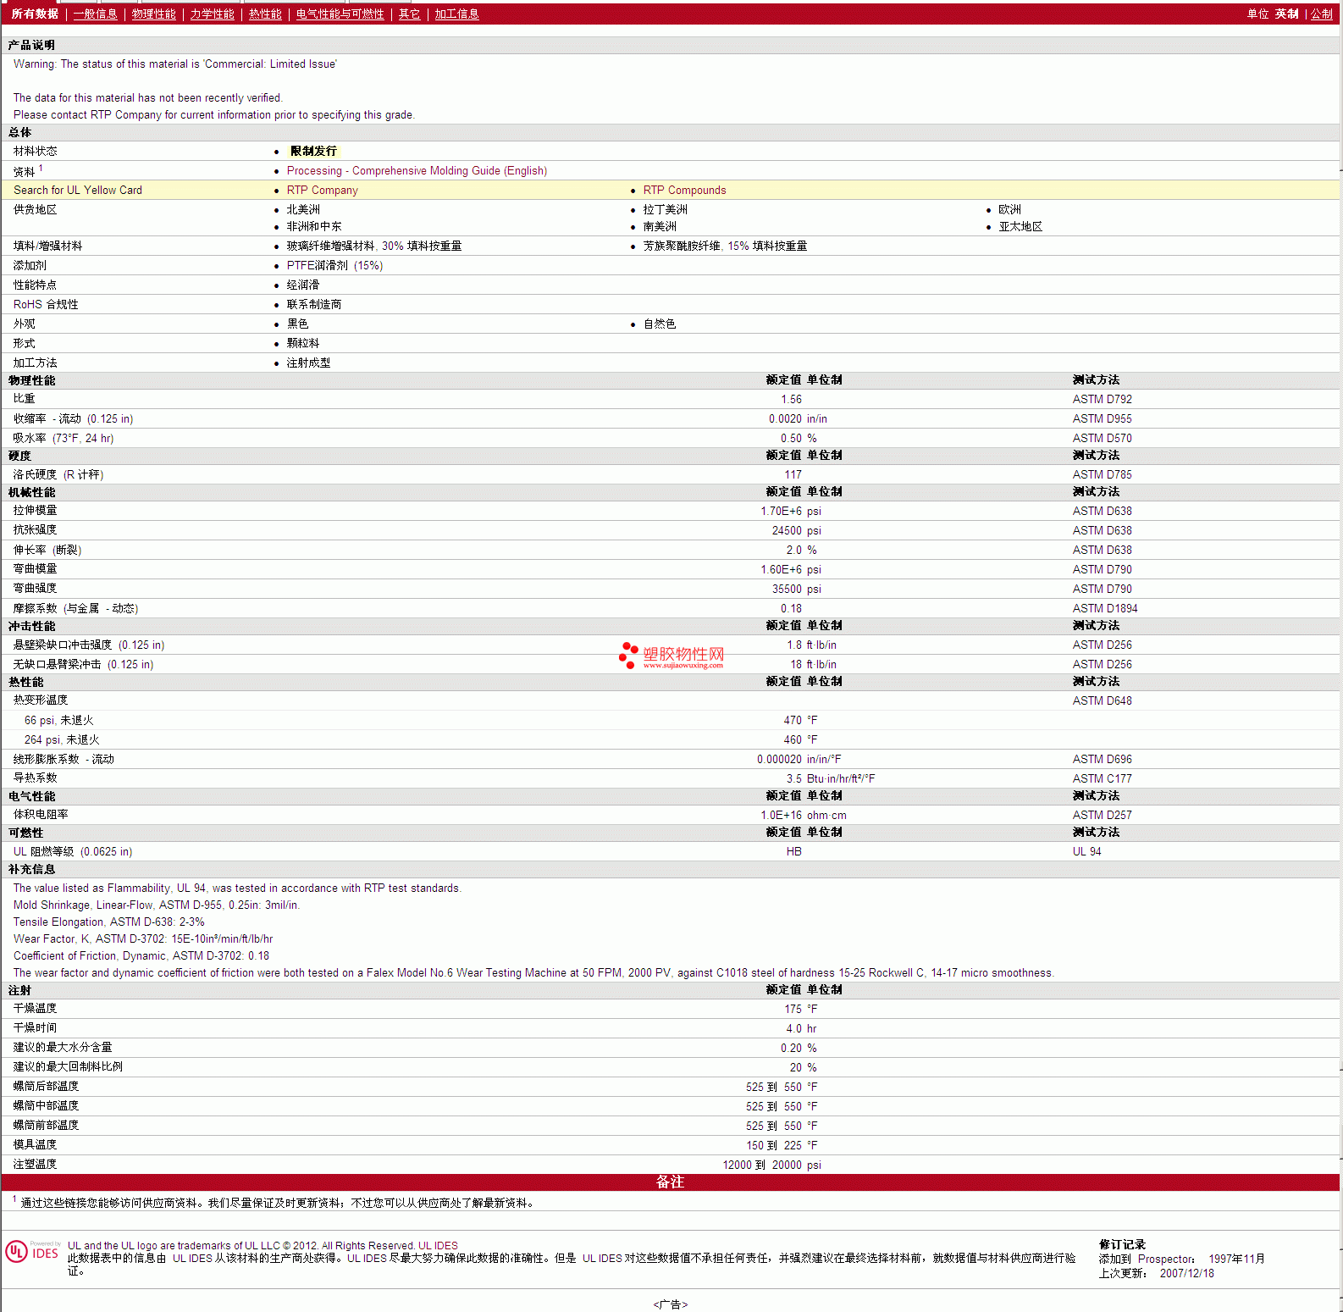Select the 弯曲强度 value 35500

(787, 589)
